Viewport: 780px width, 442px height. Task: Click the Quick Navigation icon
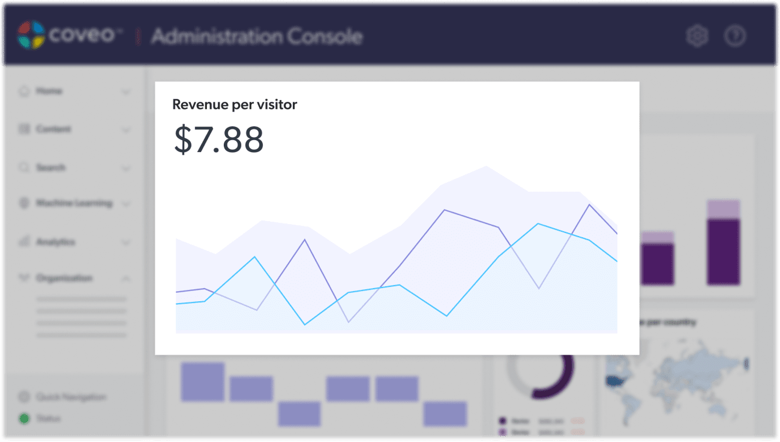[24, 396]
